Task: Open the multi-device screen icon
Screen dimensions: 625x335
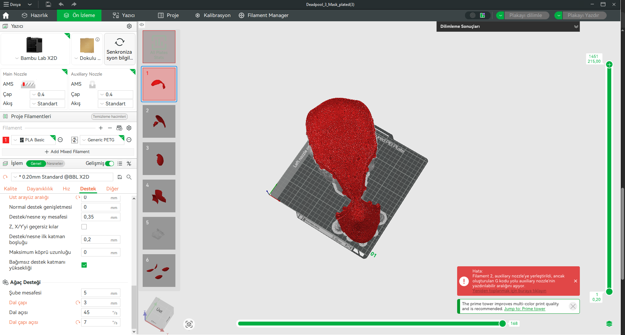Action: [482, 15]
